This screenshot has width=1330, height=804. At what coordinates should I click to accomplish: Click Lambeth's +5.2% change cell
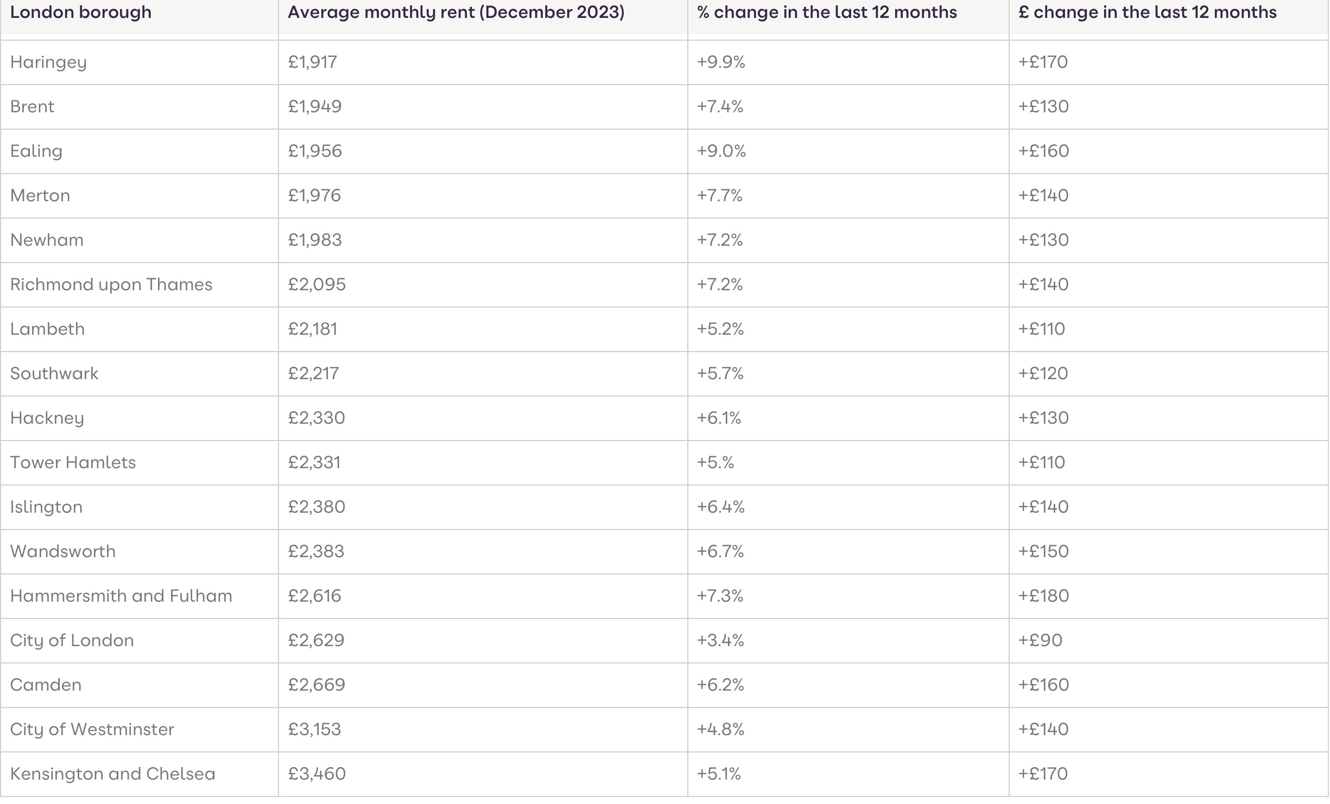[720, 329]
